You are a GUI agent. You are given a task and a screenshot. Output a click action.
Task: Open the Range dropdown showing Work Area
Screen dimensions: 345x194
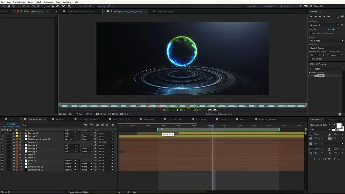(x=326, y=41)
